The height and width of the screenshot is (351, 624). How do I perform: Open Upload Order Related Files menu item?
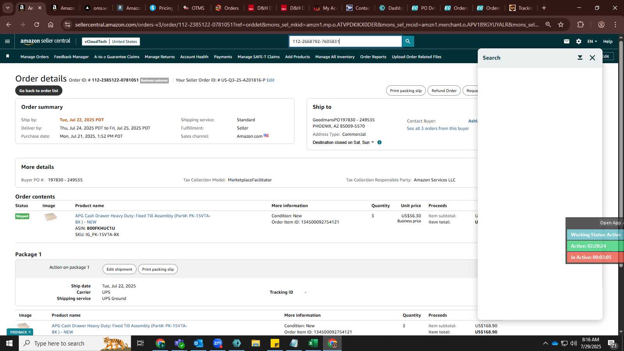tap(417, 57)
